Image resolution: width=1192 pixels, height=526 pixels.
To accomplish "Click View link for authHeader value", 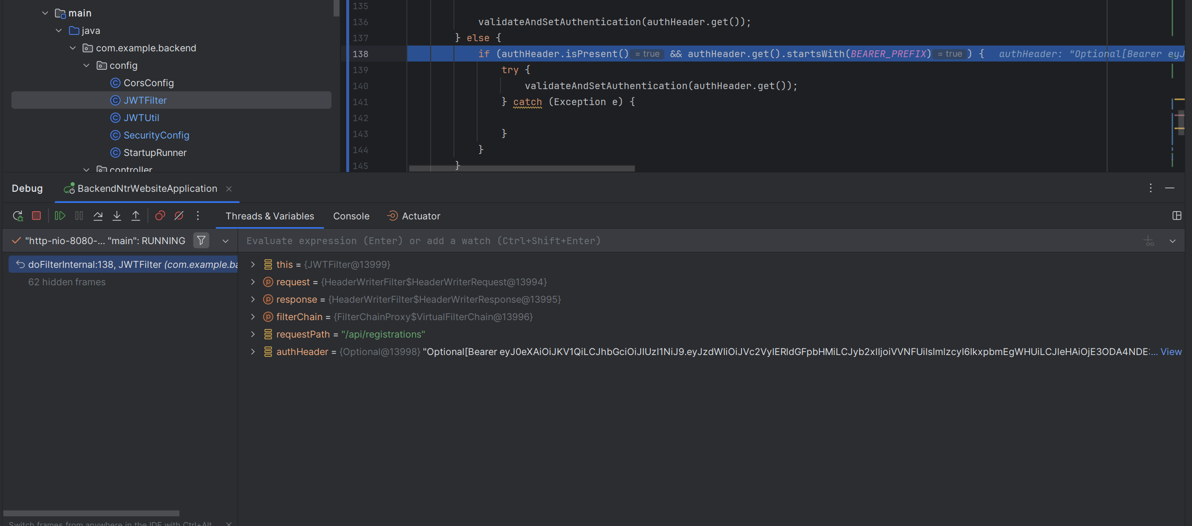I will (x=1170, y=352).
